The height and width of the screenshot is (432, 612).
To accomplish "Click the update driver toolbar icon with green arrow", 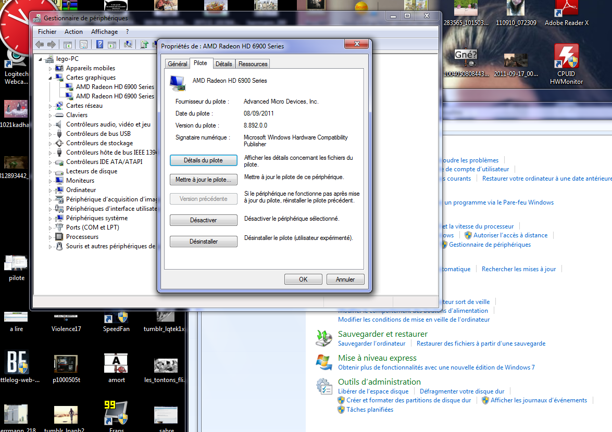I will pyautogui.click(x=145, y=45).
